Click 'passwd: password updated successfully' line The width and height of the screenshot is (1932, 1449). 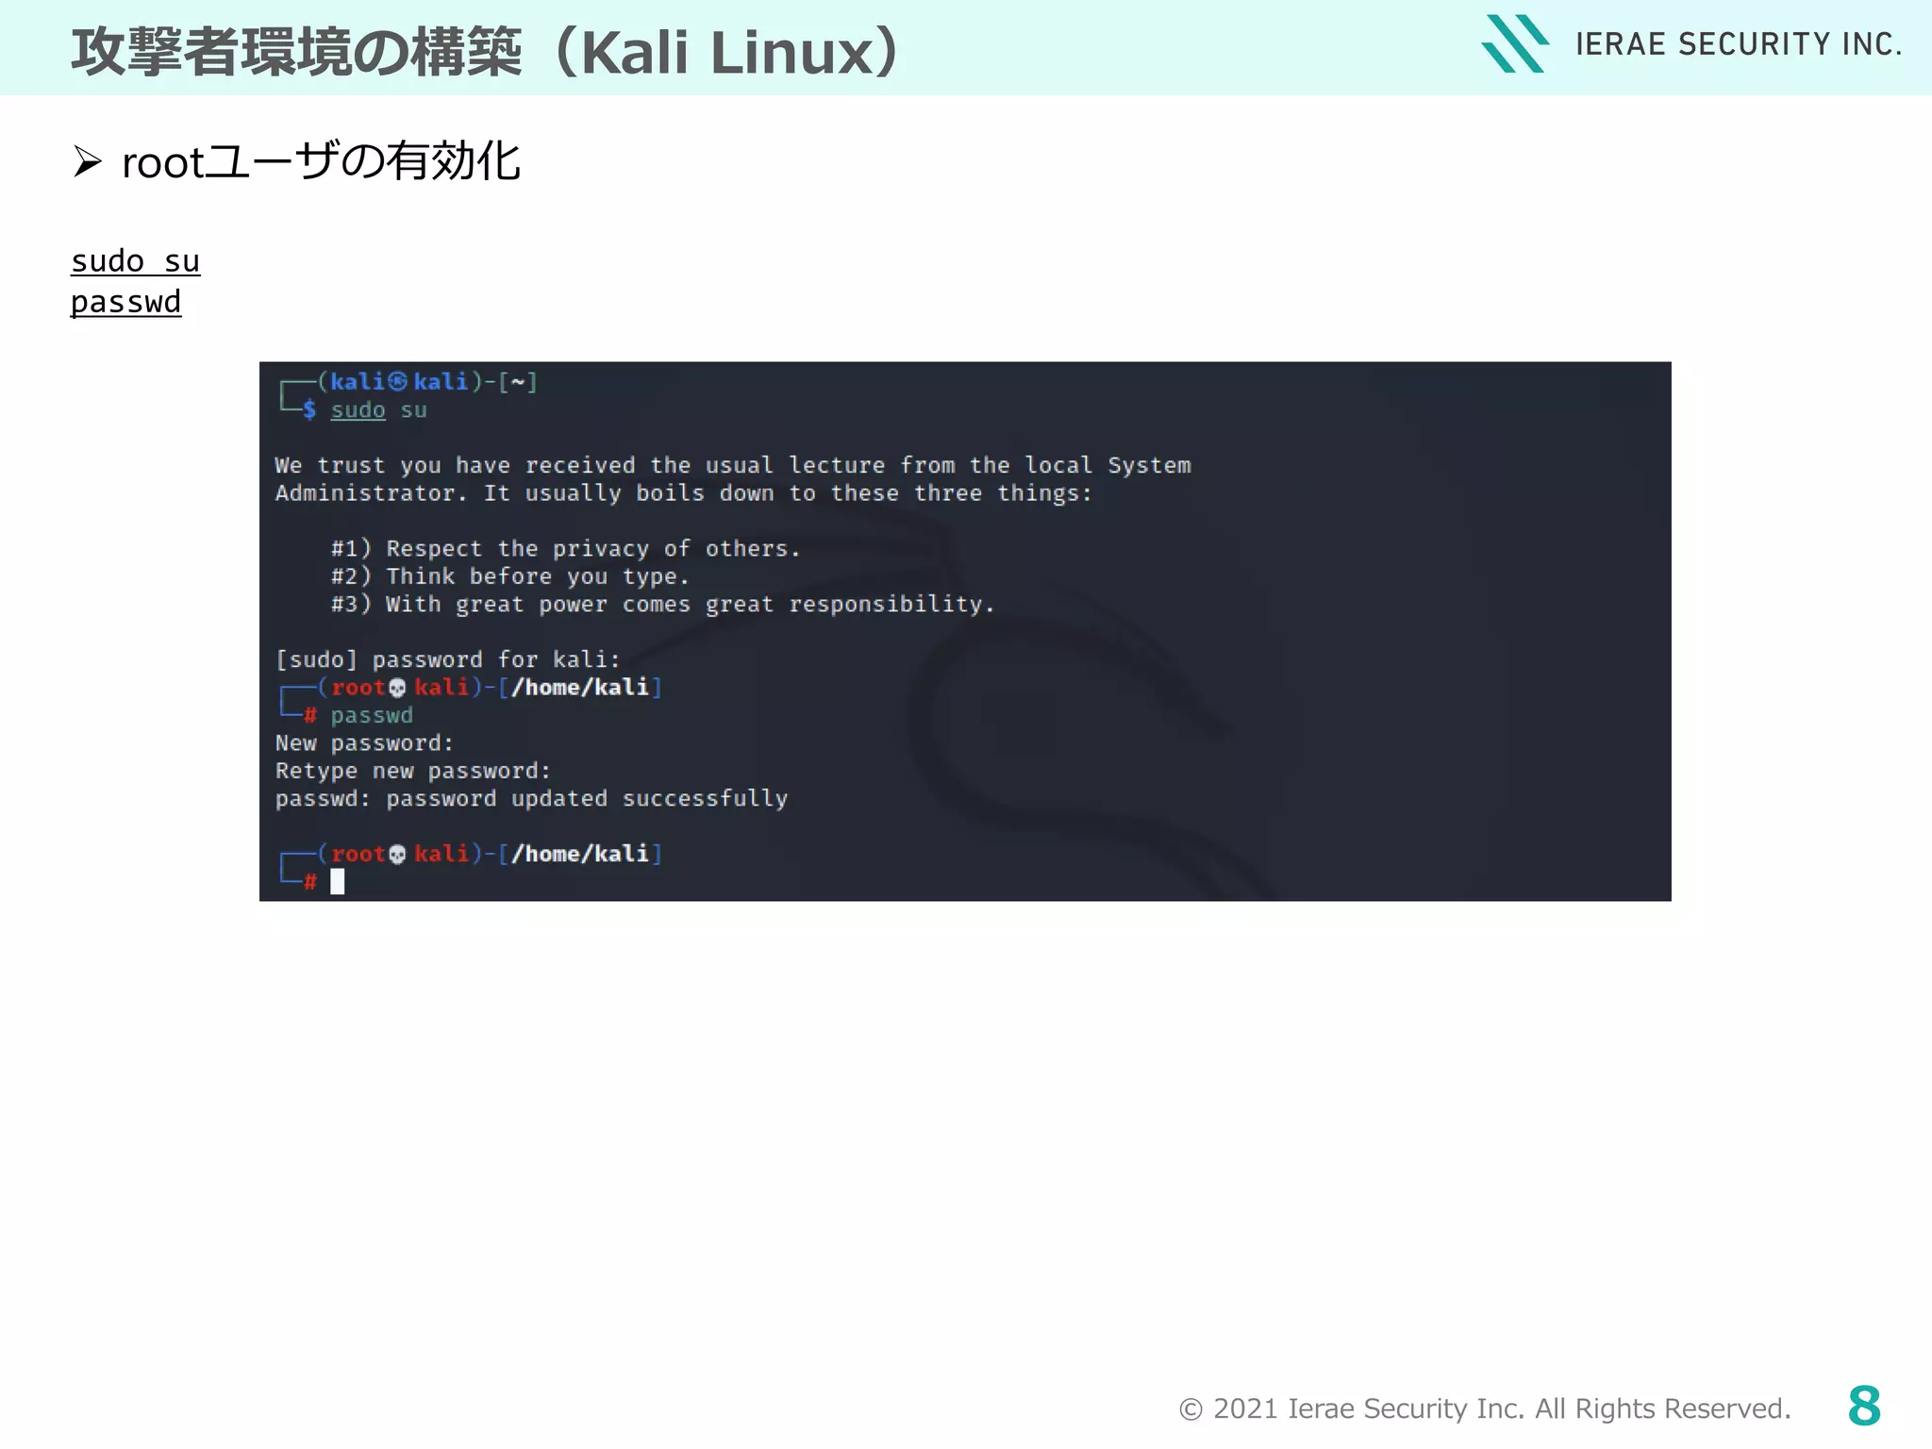point(531,799)
